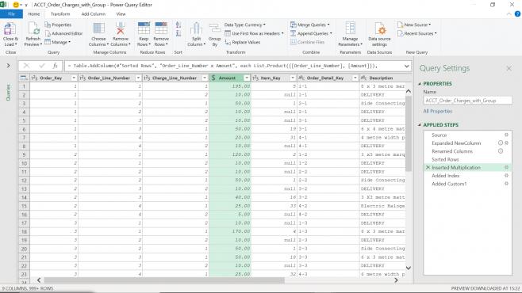The height and width of the screenshot is (293, 522).
Task: Click the vertical scrollbar down arrow
Action: coord(409,268)
